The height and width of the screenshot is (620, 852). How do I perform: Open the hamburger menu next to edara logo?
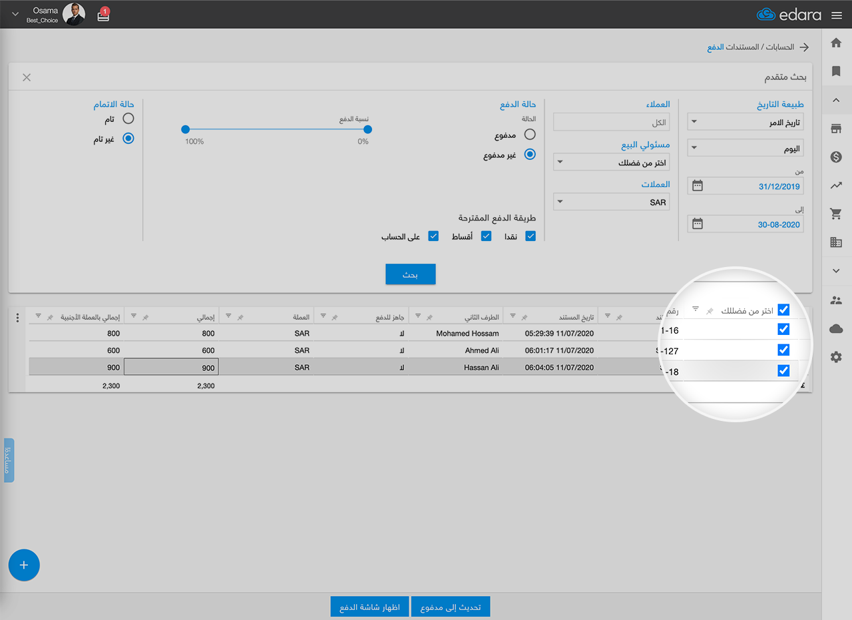click(837, 15)
